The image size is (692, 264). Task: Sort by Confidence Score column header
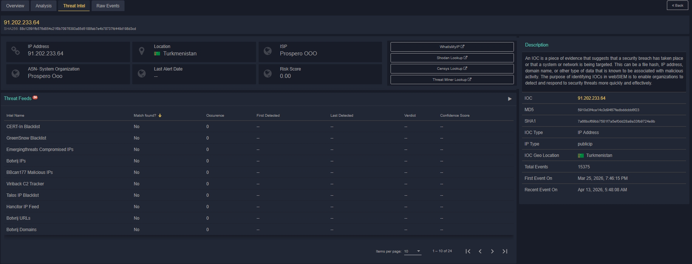(x=455, y=116)
